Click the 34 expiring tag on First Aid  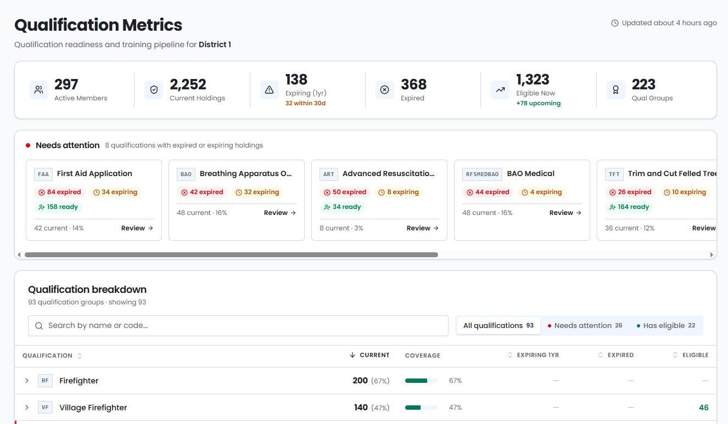[x=115, y=192]
